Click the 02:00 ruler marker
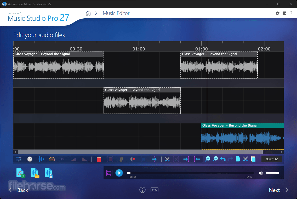 (264, 49)
